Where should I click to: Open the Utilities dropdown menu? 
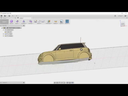click(31, 23)
